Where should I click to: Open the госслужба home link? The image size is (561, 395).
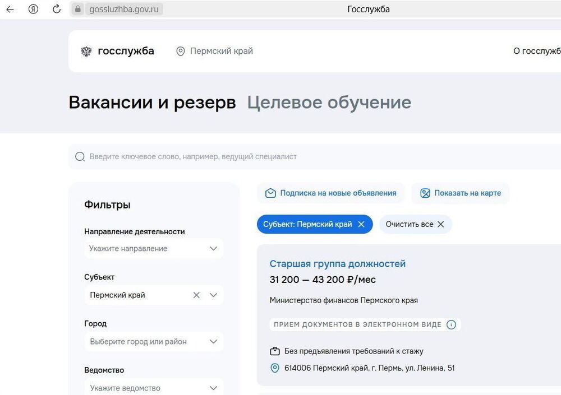[126, 51]
